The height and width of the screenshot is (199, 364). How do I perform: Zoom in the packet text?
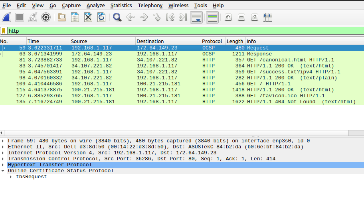(228, 17)
